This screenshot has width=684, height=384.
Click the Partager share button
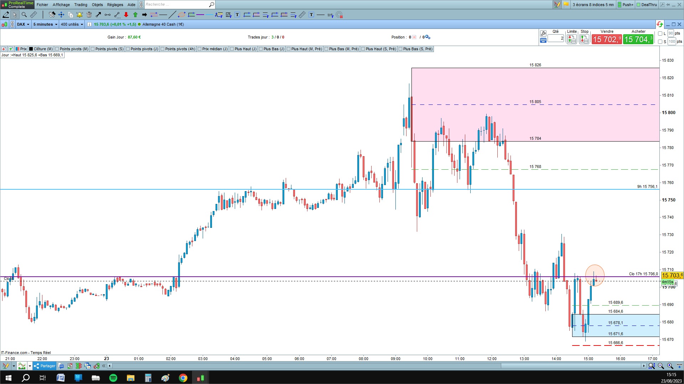[45, 366]
